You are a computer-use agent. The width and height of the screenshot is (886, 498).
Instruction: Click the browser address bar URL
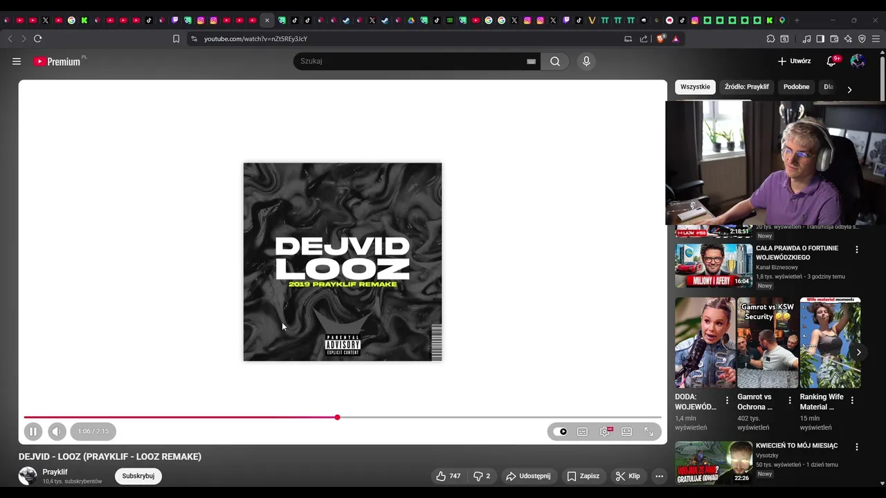255,39
